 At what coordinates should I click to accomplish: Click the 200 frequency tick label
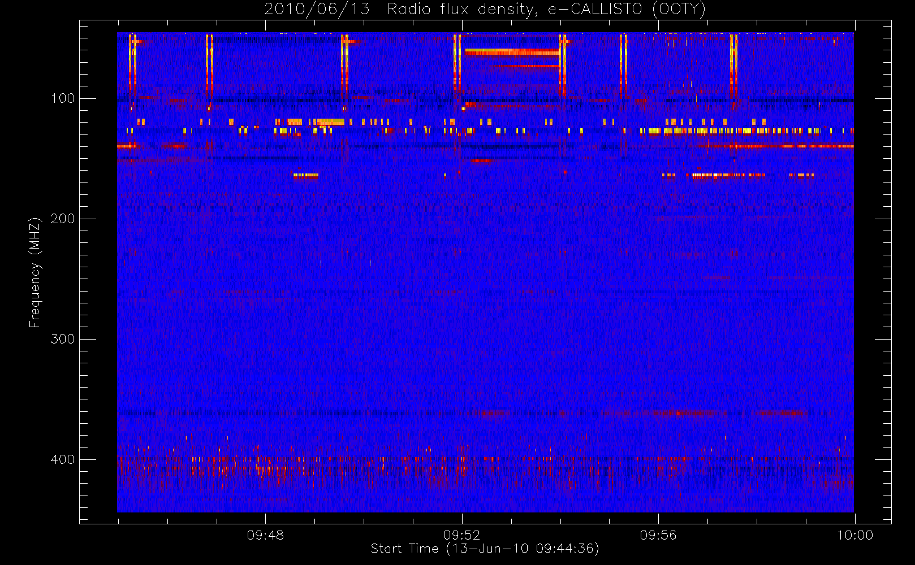point(63,219)
